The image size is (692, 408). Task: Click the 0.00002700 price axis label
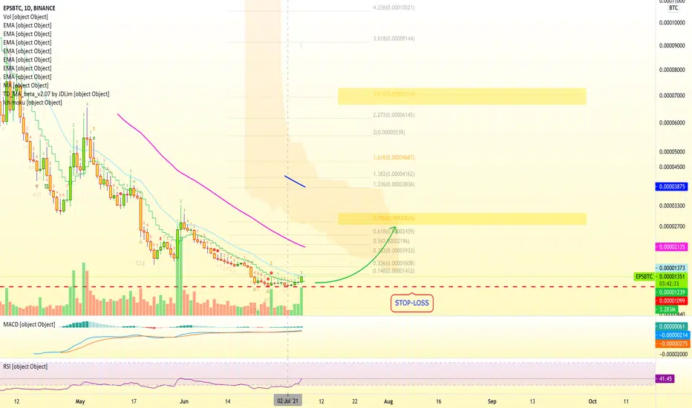(672, 226)
